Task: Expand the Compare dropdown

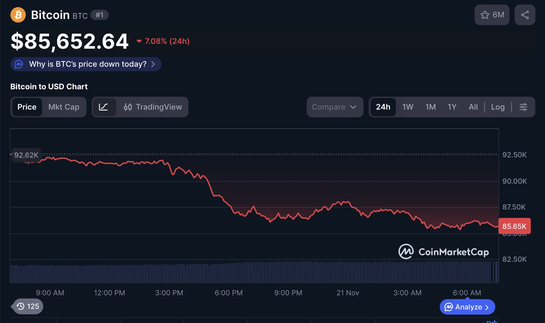Action: coord(334,107)
